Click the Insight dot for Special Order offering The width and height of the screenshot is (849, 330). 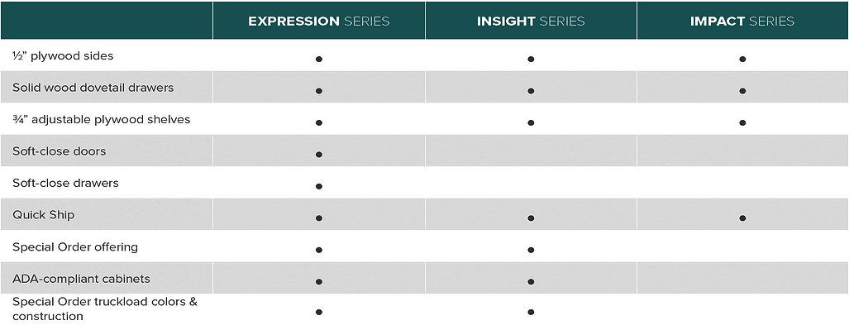tap(531, 250)
